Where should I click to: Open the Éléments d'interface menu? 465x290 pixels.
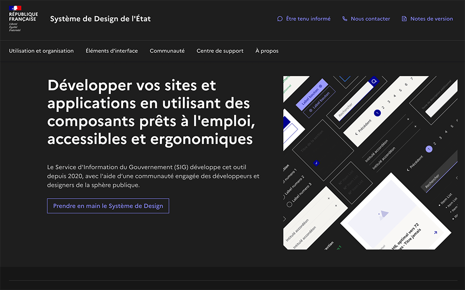click(x=112, y=51)
